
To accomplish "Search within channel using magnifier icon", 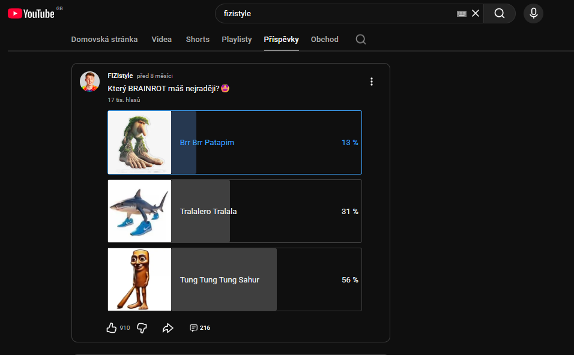I will point(361,40).
